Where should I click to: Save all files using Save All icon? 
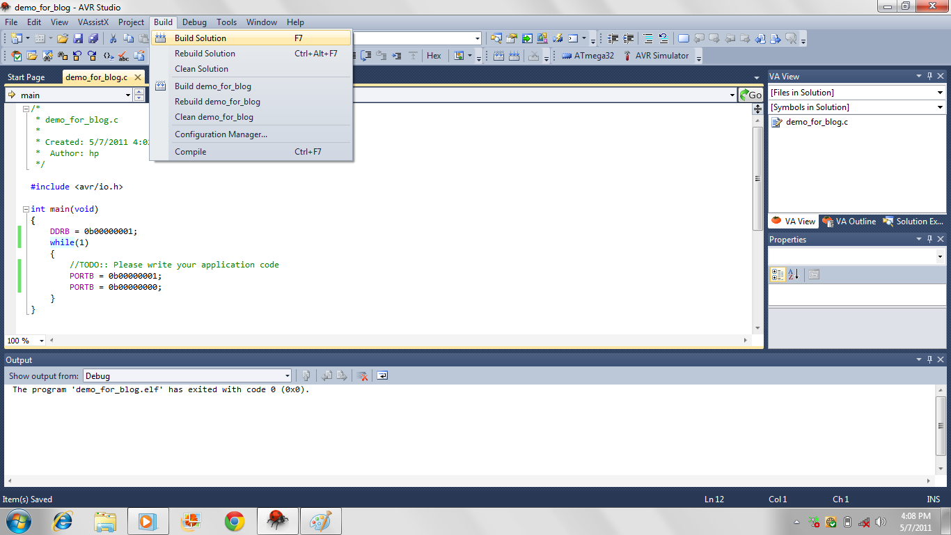point(92,38)
